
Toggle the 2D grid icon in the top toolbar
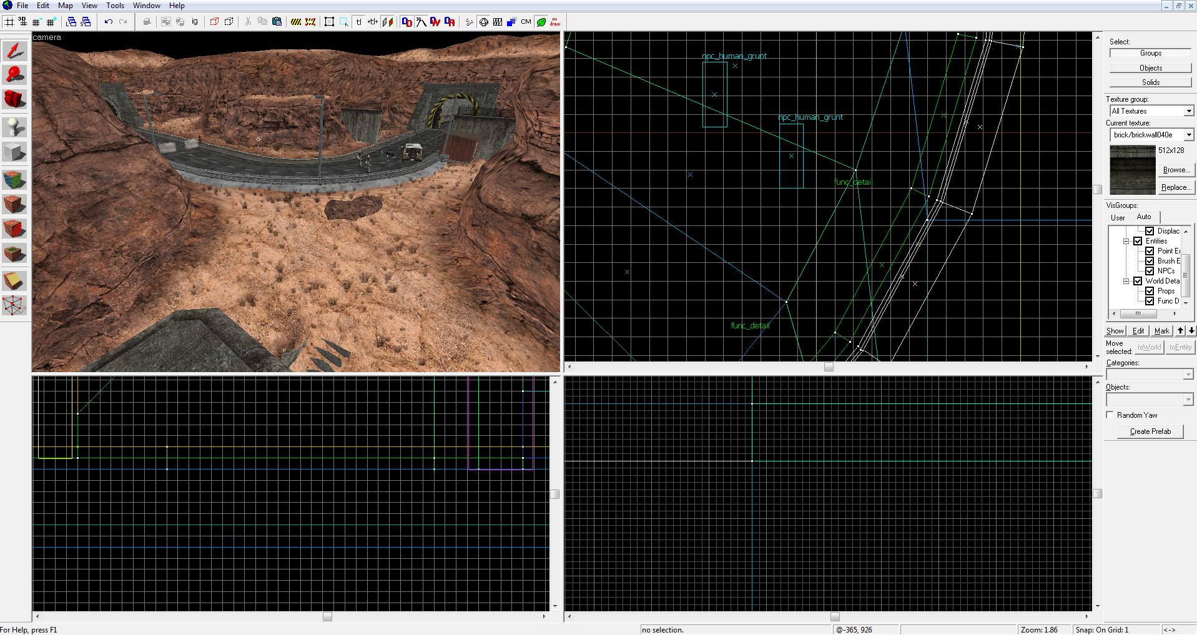click(9, 22)
